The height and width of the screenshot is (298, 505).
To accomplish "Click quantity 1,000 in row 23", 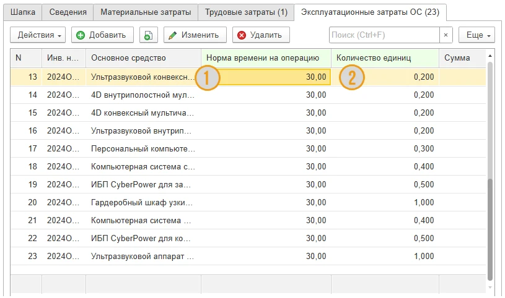I will [x=385, y=256].
